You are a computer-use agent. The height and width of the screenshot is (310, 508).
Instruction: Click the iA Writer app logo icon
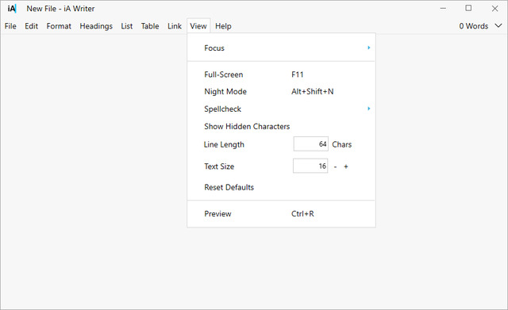[x=12, y=9]
